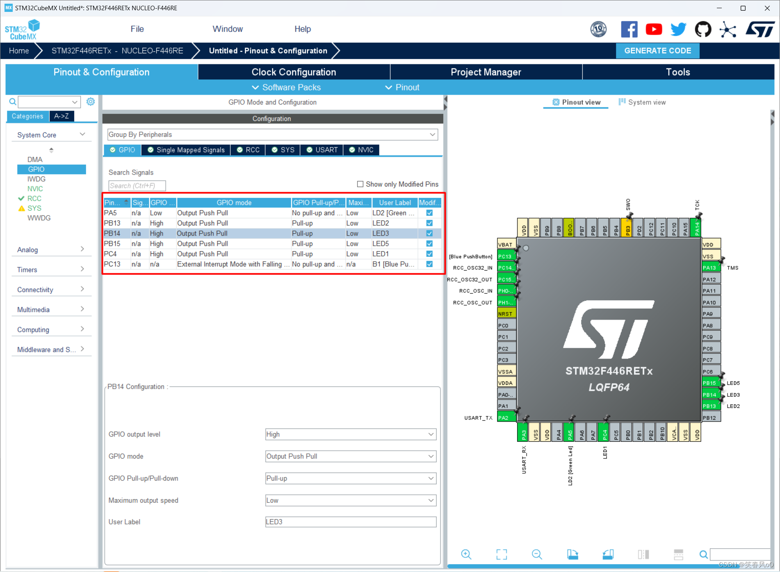This screenshot has height=572, width=780.
Task: Expand the Multimedia category
Action: [x=51, y=309]
